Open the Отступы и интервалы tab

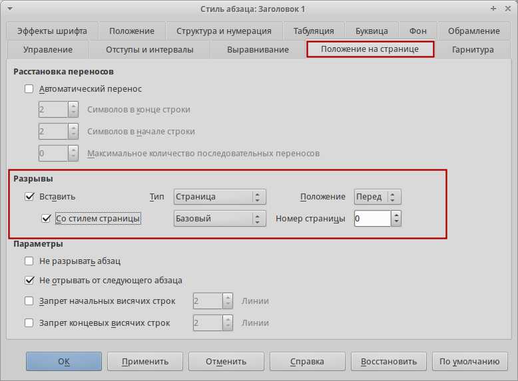(x=150, y=50)
